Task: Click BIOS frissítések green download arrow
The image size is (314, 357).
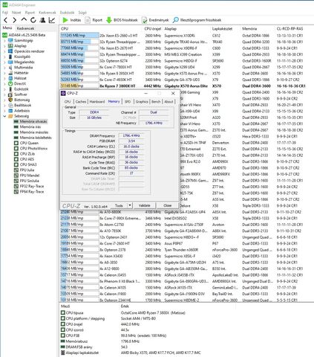Action: [x=109, y=20]
